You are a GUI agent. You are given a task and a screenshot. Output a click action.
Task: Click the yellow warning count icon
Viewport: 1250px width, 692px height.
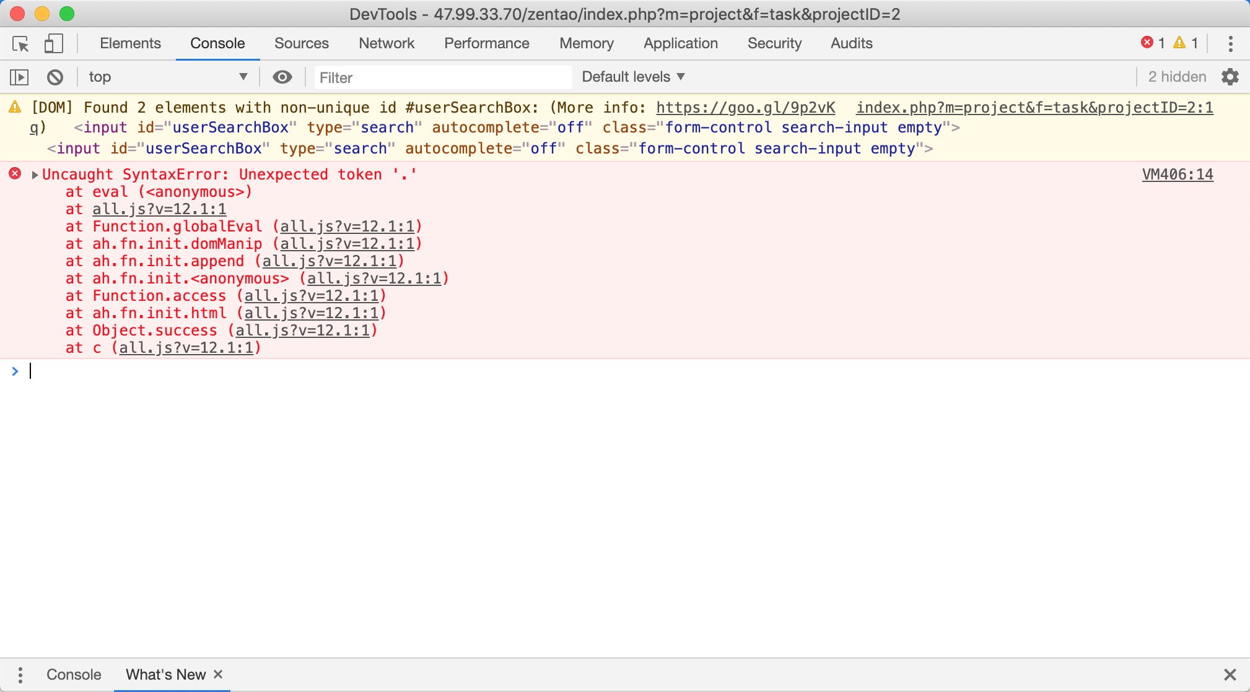[1179, 43]
